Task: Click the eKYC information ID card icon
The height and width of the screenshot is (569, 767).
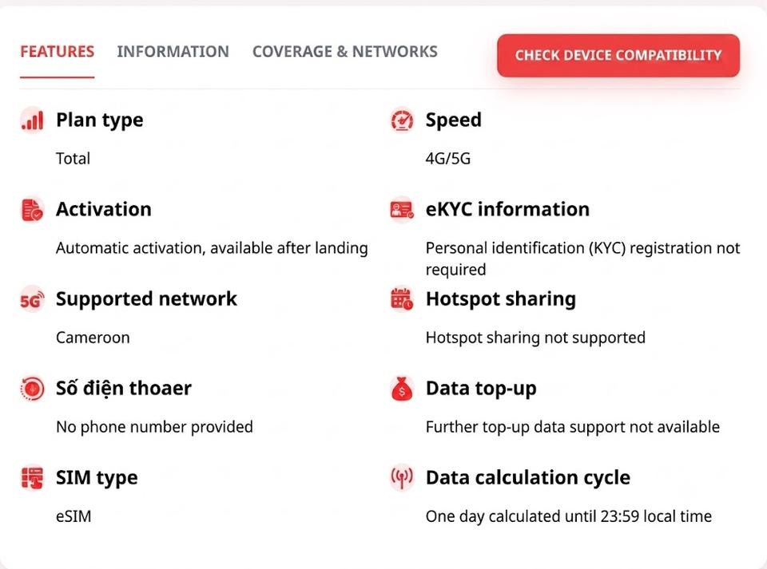Action: (402, 210)
